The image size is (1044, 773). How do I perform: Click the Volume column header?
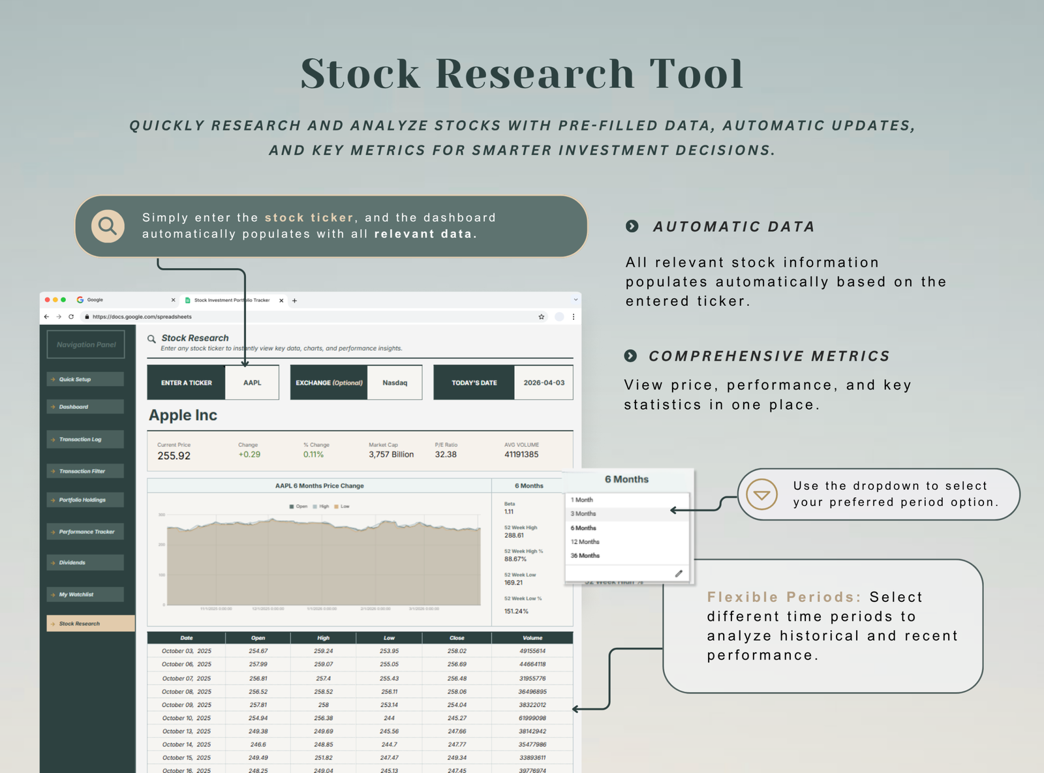tap(532, 638)
